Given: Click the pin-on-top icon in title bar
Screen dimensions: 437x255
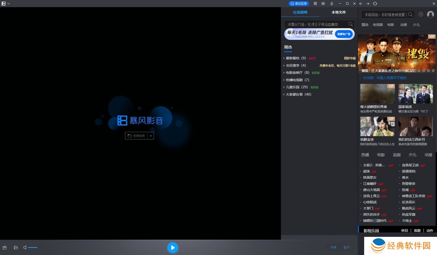Looking at the screenshot, I should [331, 3].
